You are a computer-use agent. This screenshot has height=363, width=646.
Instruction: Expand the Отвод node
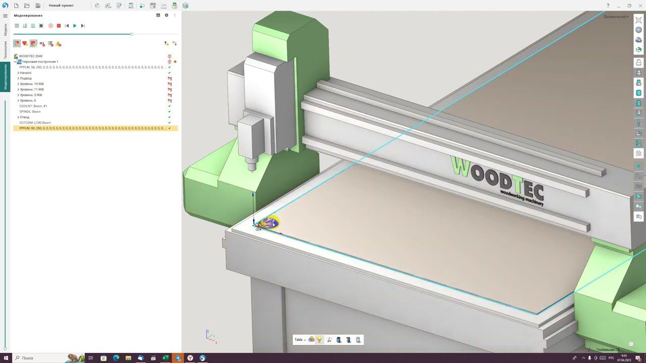point(18,117)
